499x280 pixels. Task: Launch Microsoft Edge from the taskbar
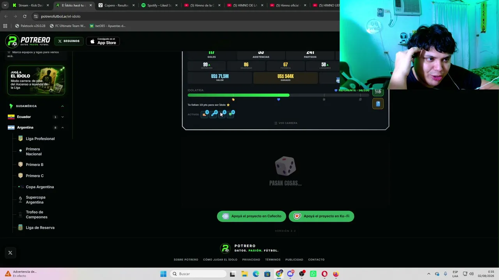(256, 274)
